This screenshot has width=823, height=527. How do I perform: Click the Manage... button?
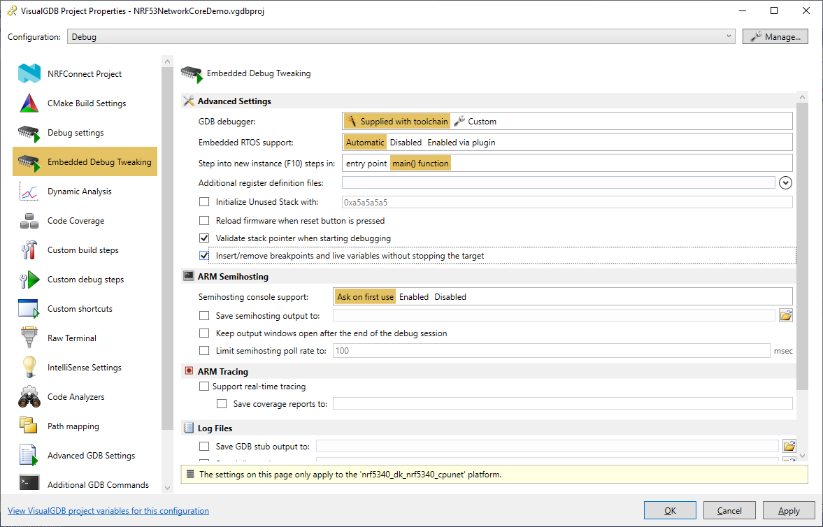[775, 37]
